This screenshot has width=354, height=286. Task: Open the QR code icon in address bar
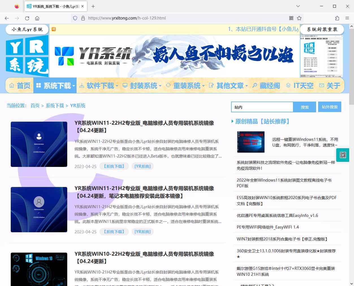tap(291, 18)
